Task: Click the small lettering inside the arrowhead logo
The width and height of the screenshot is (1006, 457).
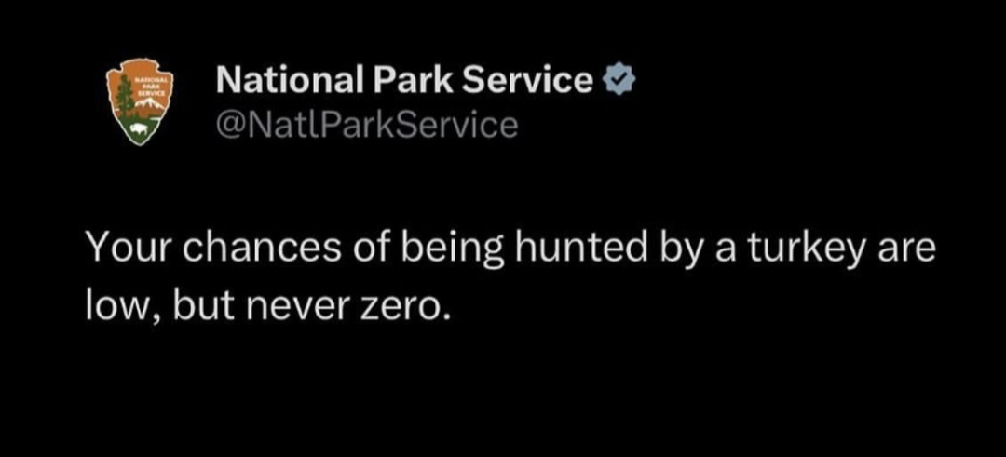Action: 152,86
